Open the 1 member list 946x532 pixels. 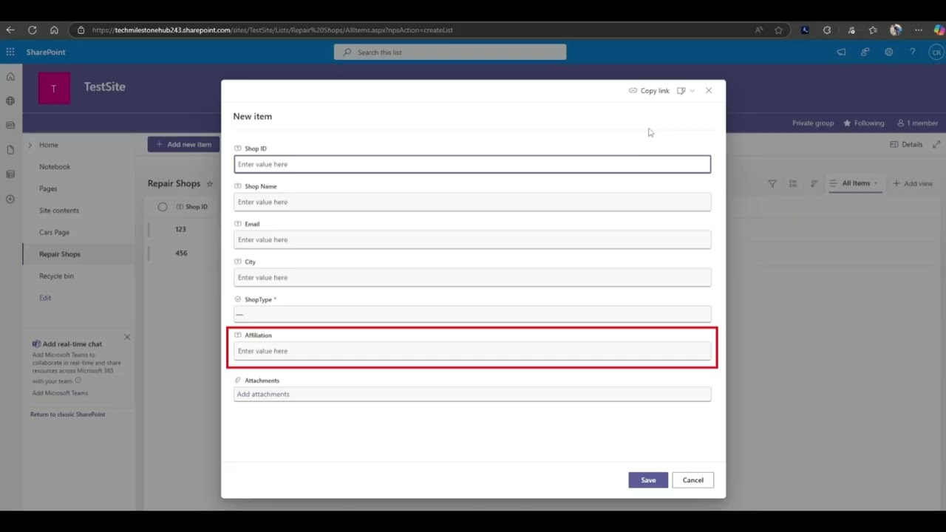[917, 123]
